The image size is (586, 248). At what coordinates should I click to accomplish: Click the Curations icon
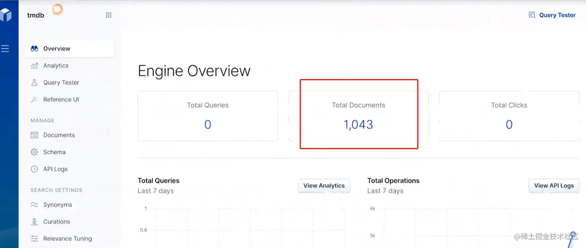[34, 222]
